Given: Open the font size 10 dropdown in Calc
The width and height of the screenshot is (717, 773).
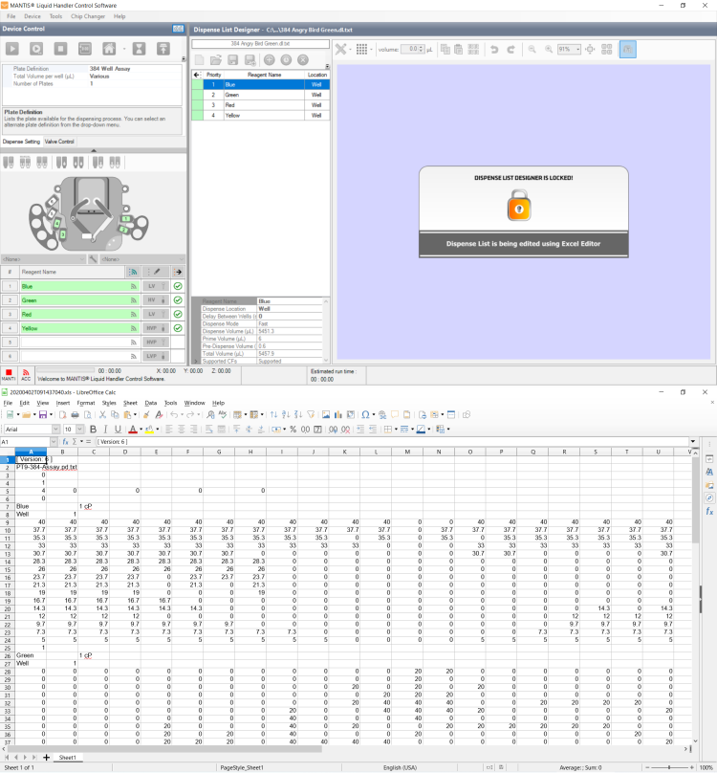Looking at the screenshot, I should pyautogui.click(x=80, y=430).
